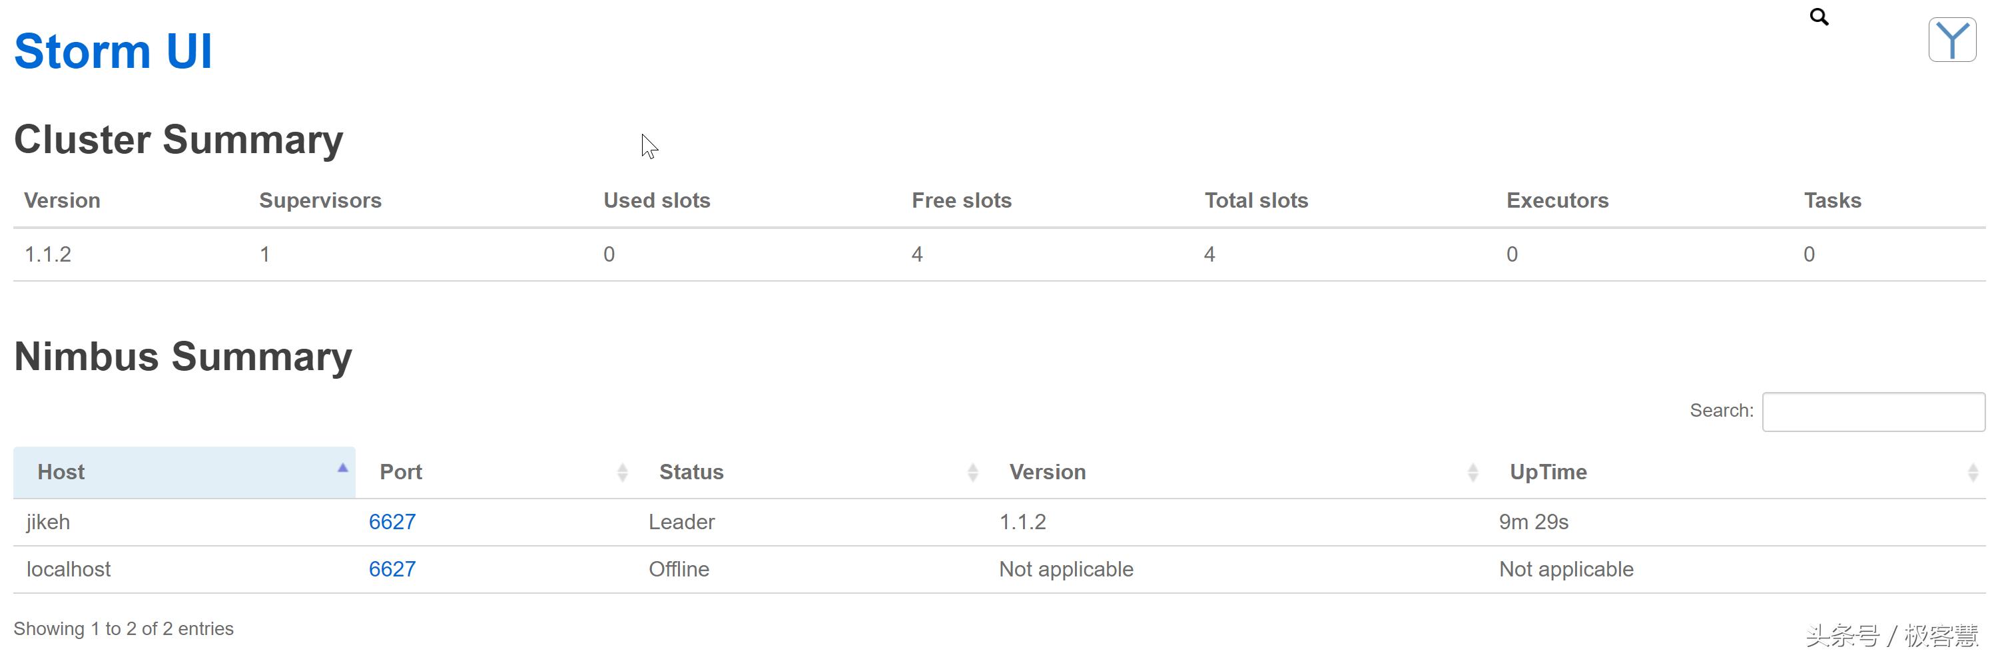Select the localhost host row cell
The image size is (1994, 657).
coord(68,570)
